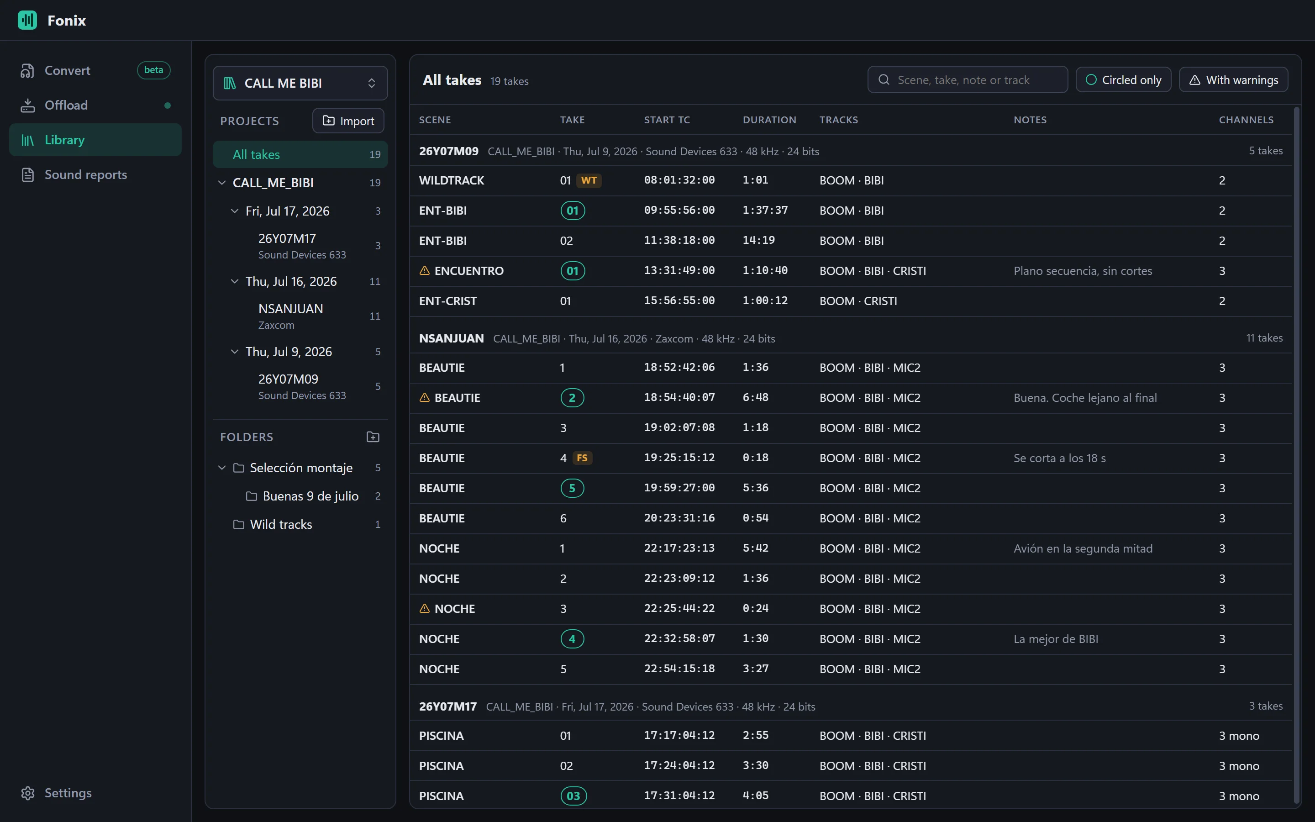Click the warning icon on BEAUTIE take 2
The image size is (1315, 822).
[424, 398]
